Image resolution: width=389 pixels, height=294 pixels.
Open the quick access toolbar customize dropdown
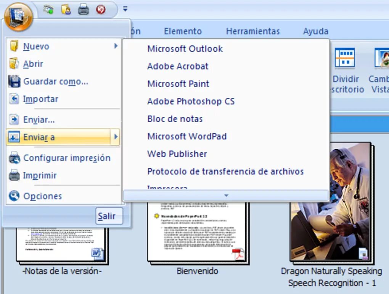125,9
